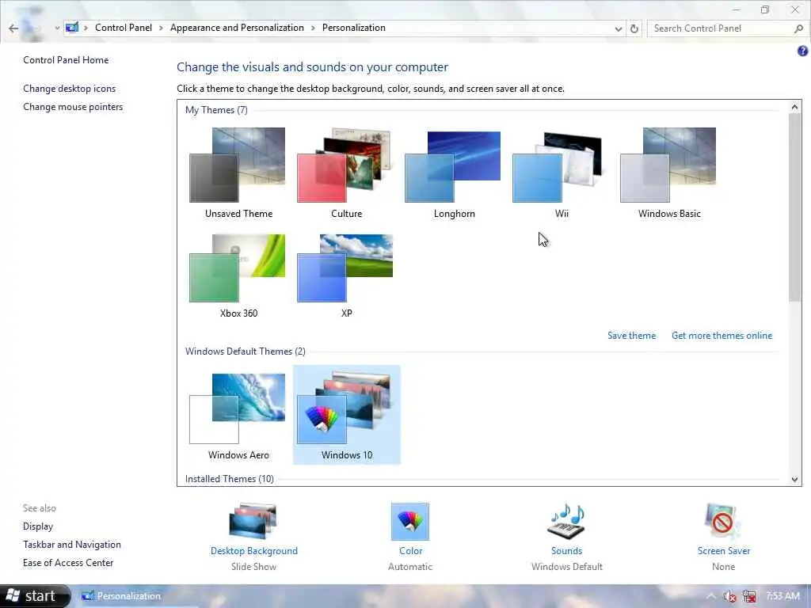Open Ease of Access Center link

(68, 563)
